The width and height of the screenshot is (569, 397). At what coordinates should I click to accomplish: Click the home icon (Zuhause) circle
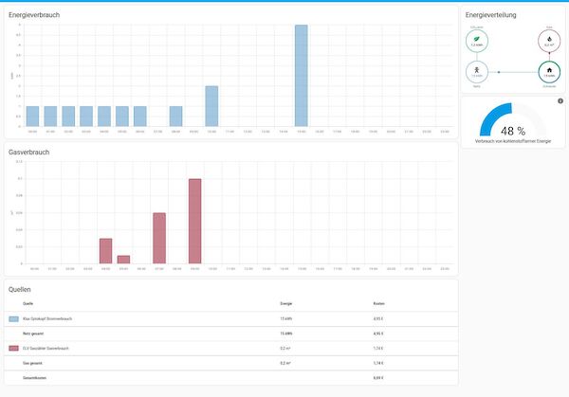click(549, 72)
